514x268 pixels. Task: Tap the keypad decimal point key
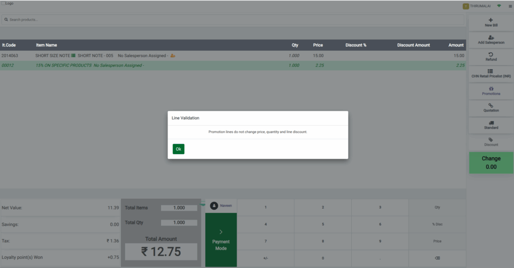(380, 258)
